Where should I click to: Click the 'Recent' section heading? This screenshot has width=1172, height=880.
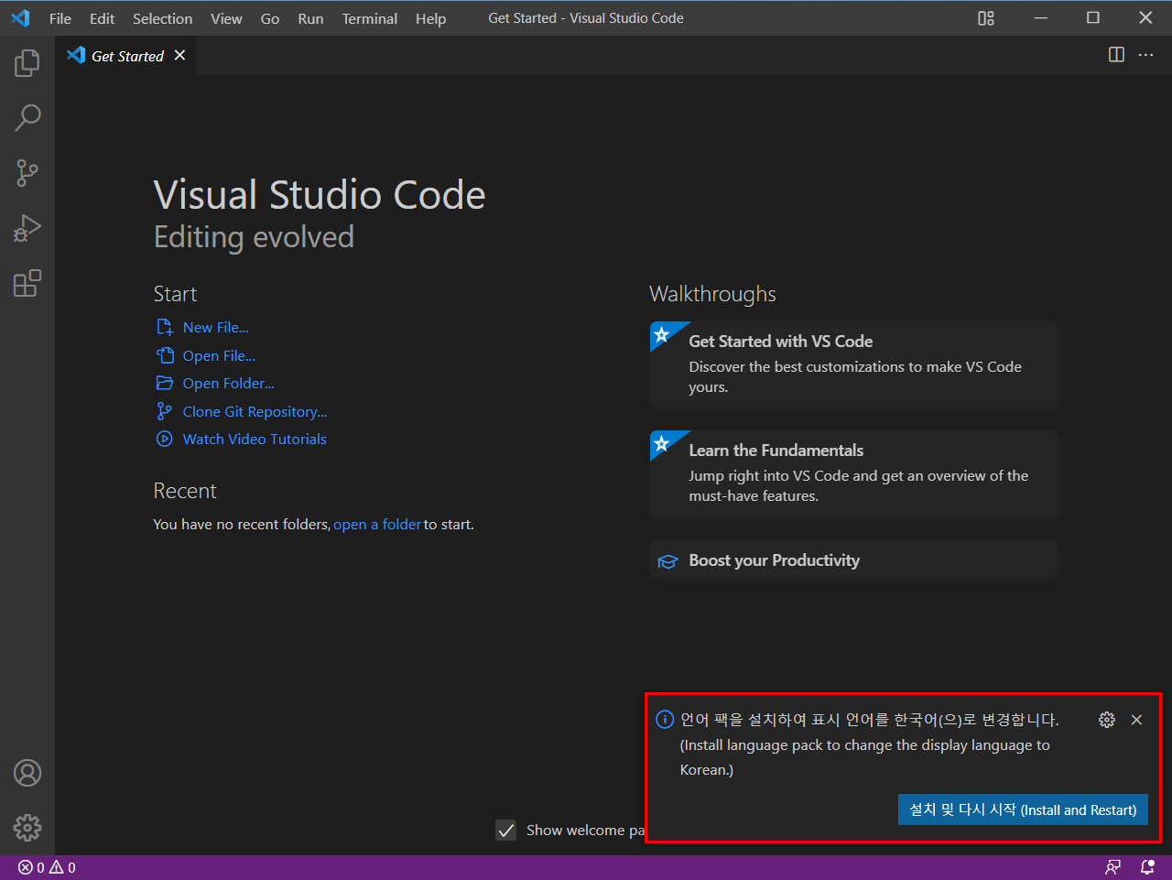[x=185, y=491]
